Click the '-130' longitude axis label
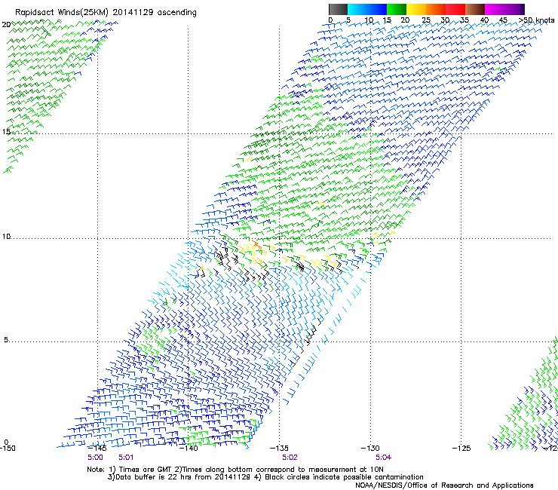This screenshot has height=490, width=558. tap(370, 448)
